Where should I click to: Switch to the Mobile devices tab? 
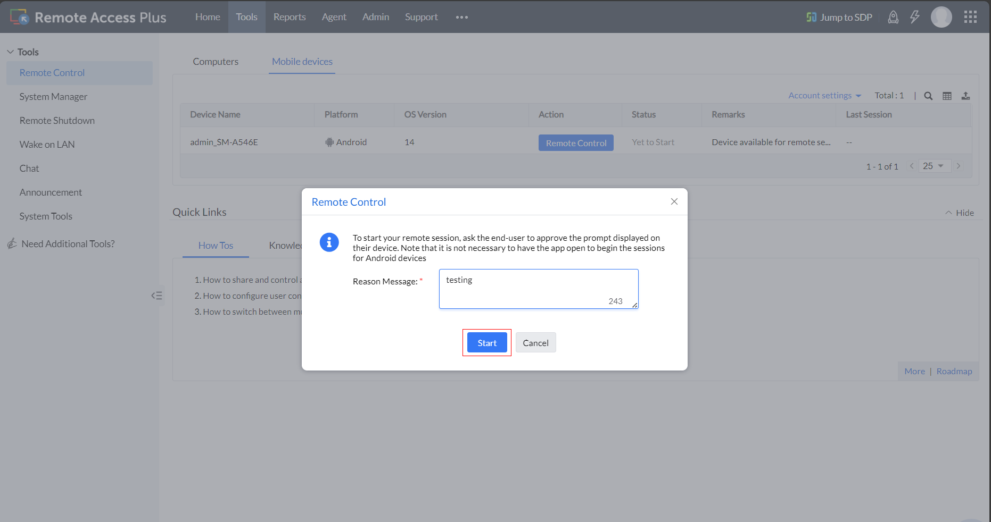[302, 62]
